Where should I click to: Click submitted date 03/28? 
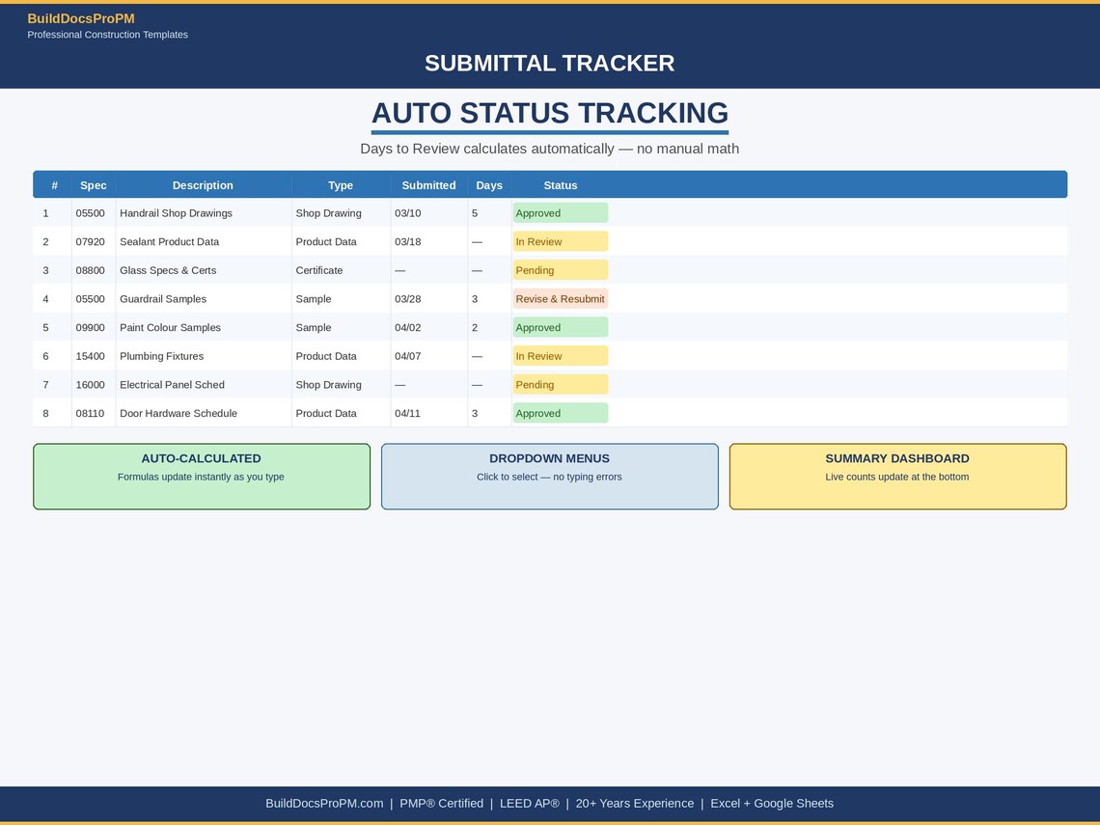click(x=407, y=299)
